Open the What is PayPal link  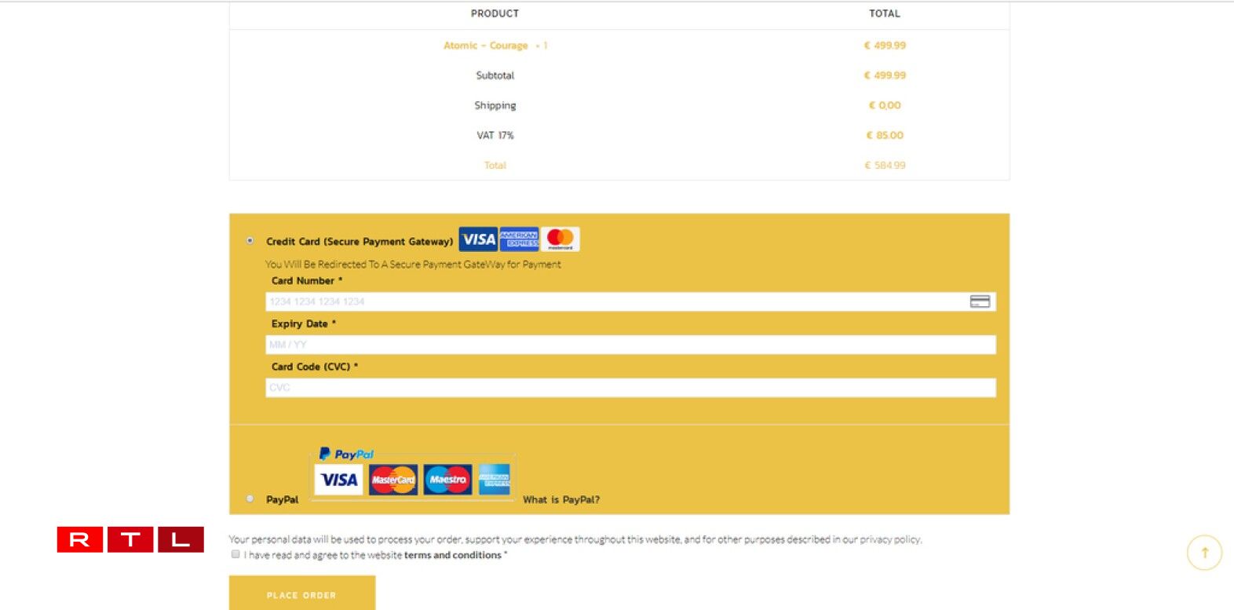point(561,500)
